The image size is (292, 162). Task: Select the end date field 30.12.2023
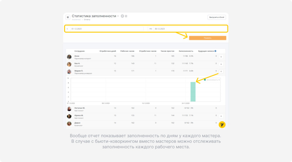coord(190,29)
